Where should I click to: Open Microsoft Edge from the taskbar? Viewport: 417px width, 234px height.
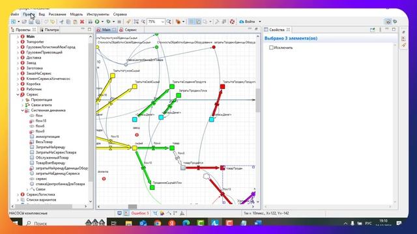186,223
